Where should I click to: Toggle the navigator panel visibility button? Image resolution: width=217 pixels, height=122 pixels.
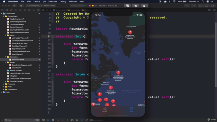(x=201, y=6)
